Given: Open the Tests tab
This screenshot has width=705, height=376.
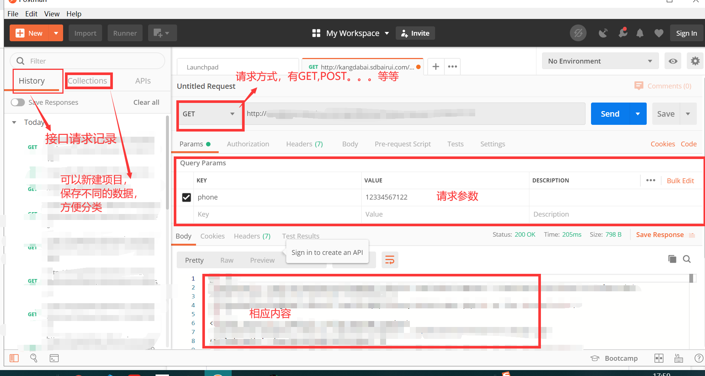Looking at the screenshot, I should click(x=456, y=144).
